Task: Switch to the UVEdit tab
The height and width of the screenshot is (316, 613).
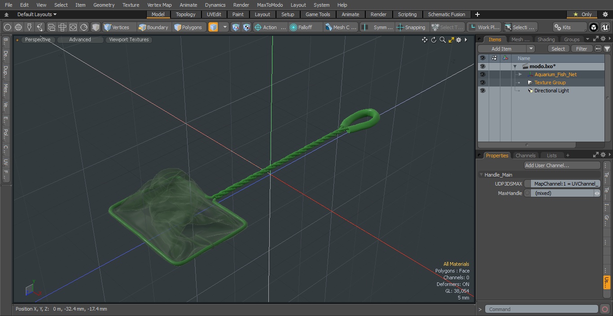Action: tap(214, 14)
